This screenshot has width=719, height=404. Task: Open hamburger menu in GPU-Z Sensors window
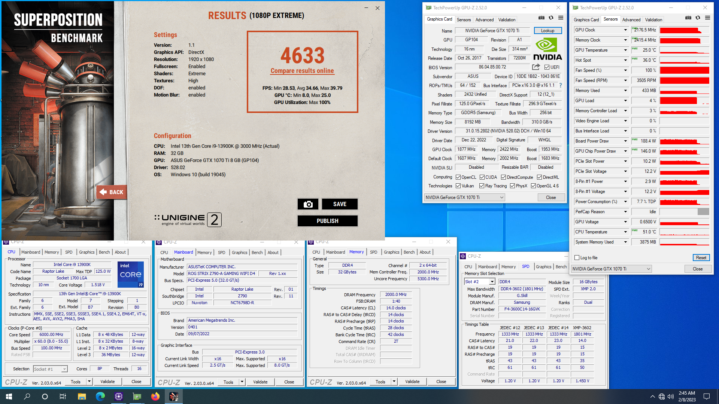[x=707, y=18]
